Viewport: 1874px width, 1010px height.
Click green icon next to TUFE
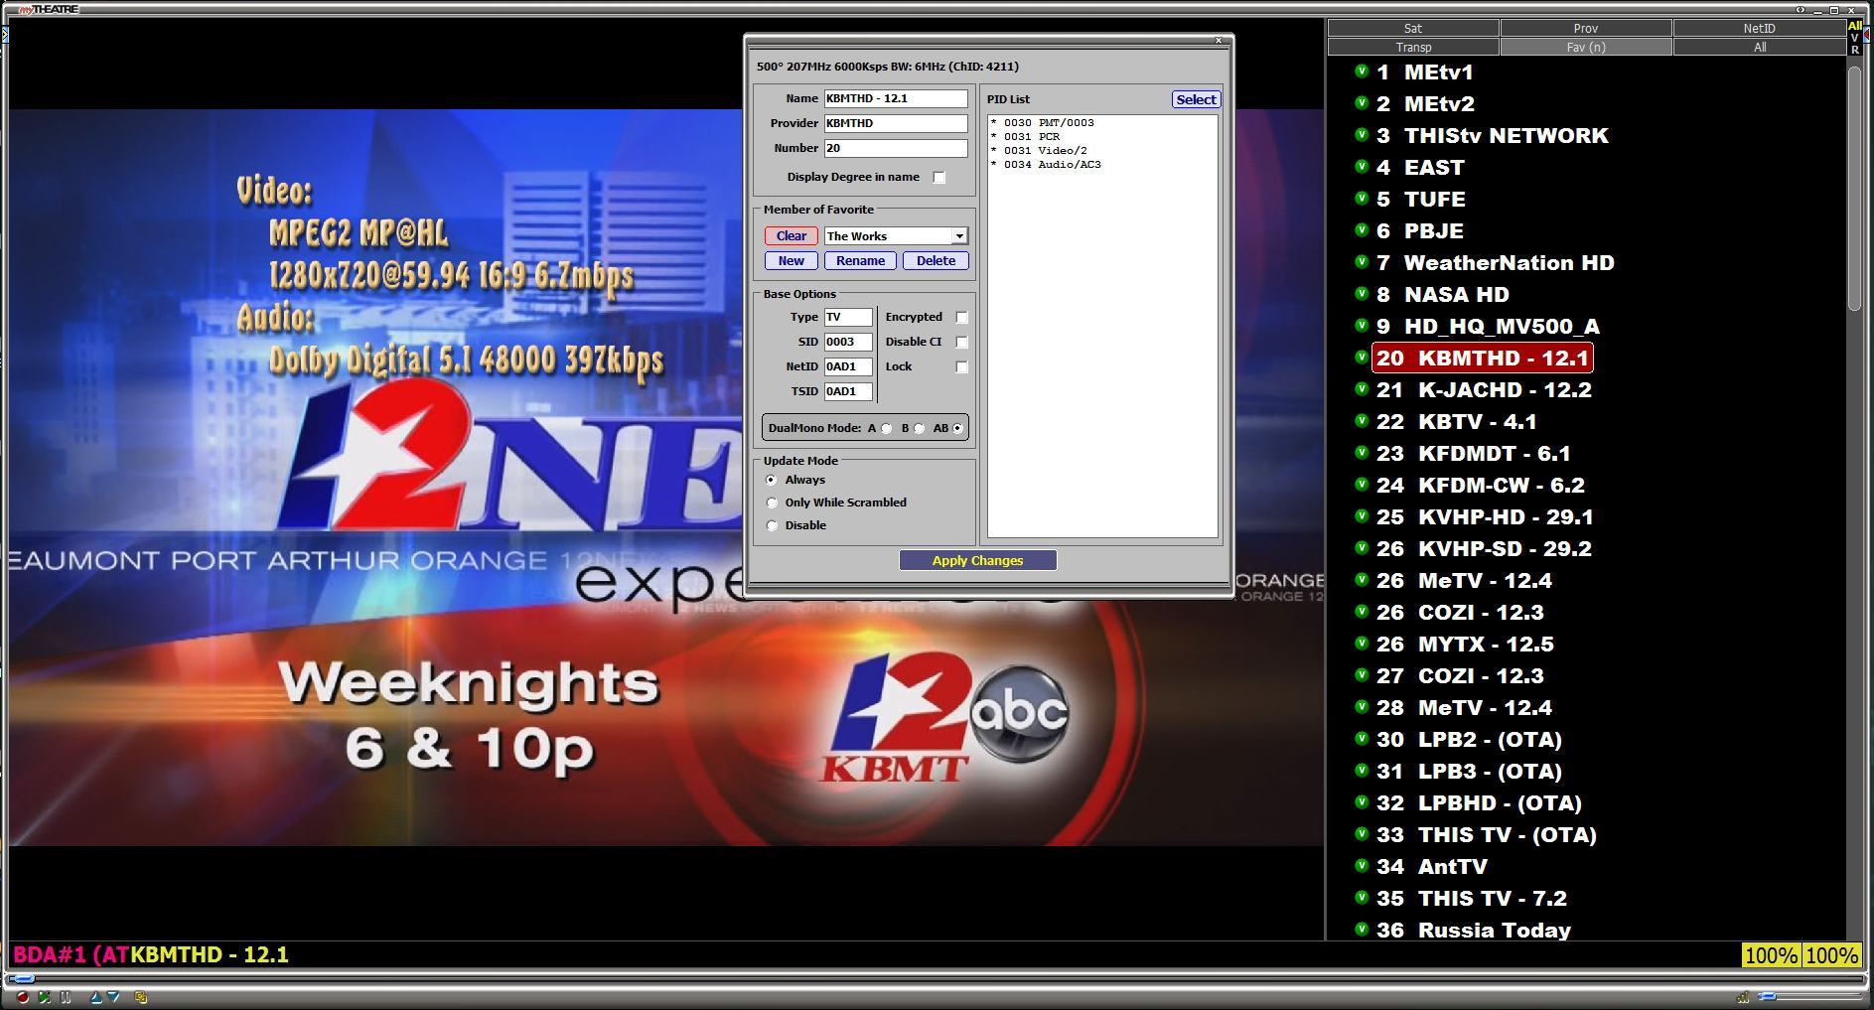[1363, 199]
